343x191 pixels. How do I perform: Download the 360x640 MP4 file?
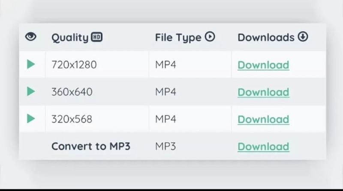tap(263, 92)
